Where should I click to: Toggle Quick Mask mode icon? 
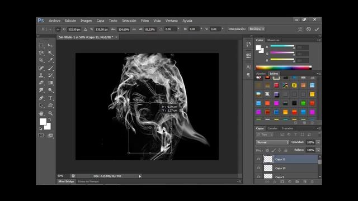point(41,136)
